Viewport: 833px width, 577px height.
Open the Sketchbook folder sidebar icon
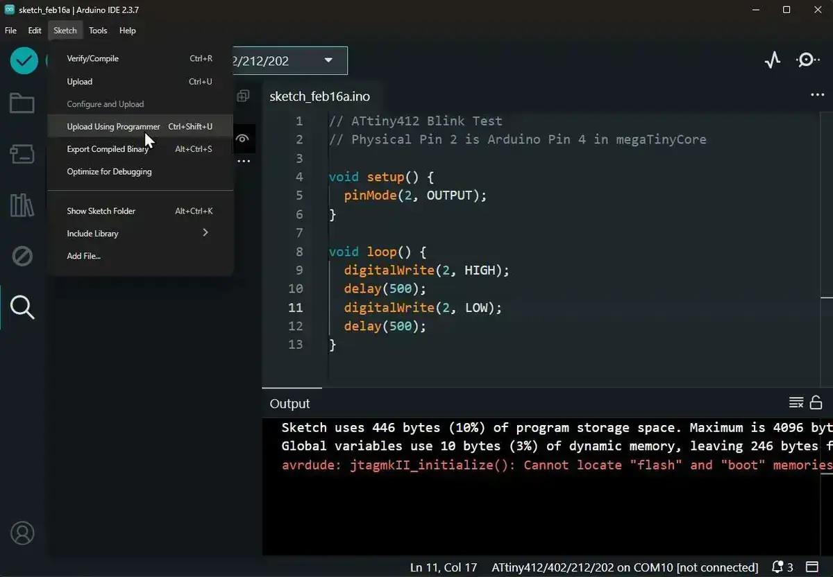(x=22, y=104)
